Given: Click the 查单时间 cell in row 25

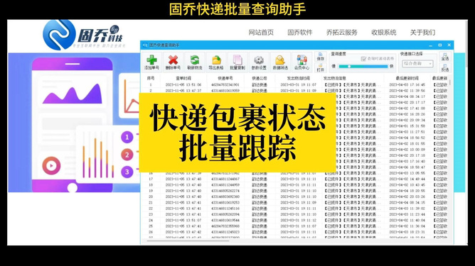Looking at the screenshot, I should click(183, 226).
